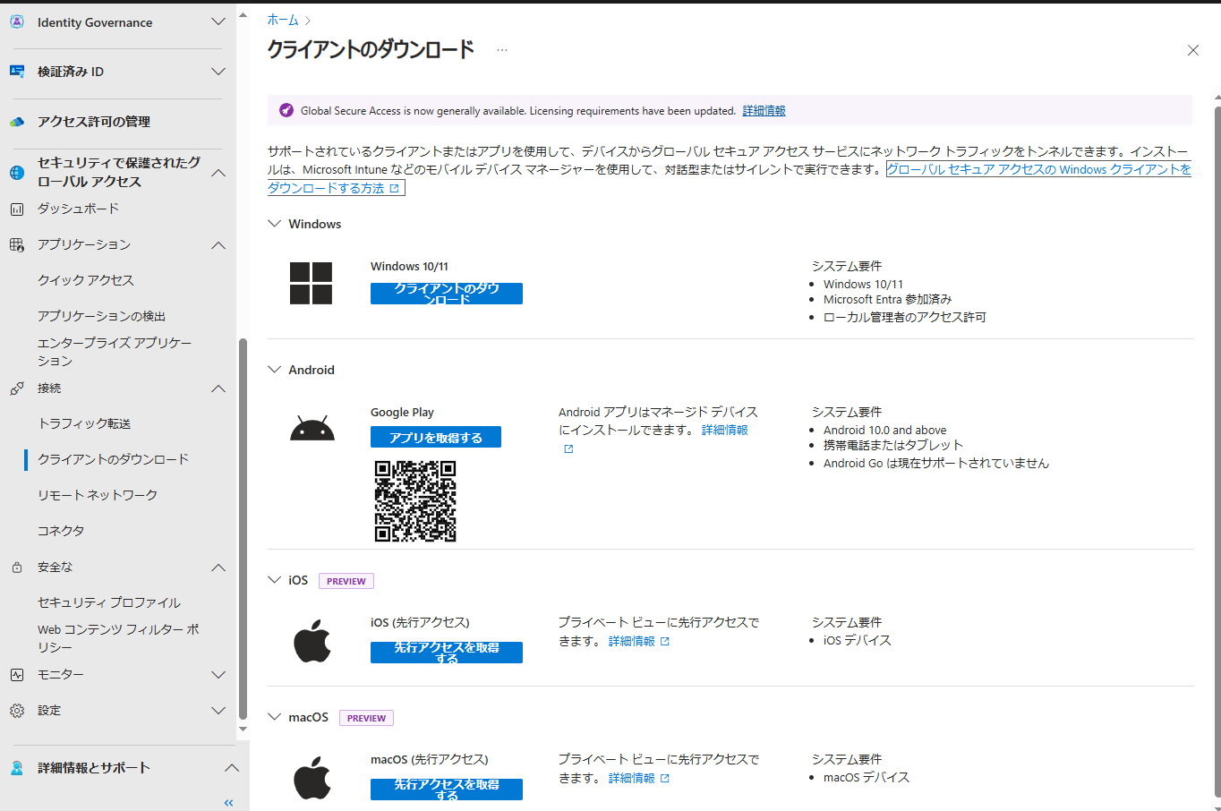Collapse the Windows section chevron
Screen dimensions: 1221x811
[275, 224]
